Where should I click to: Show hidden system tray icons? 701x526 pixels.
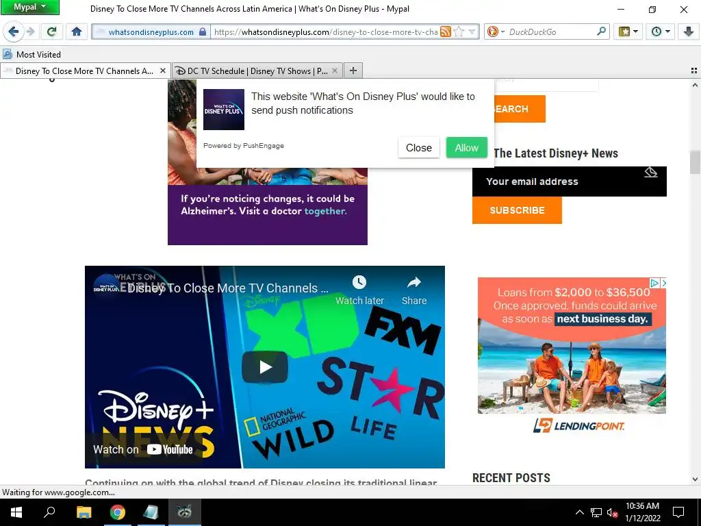point(579,512)
